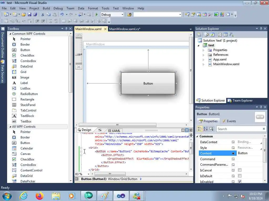Click the Content value field

click(x=250, y=153)
